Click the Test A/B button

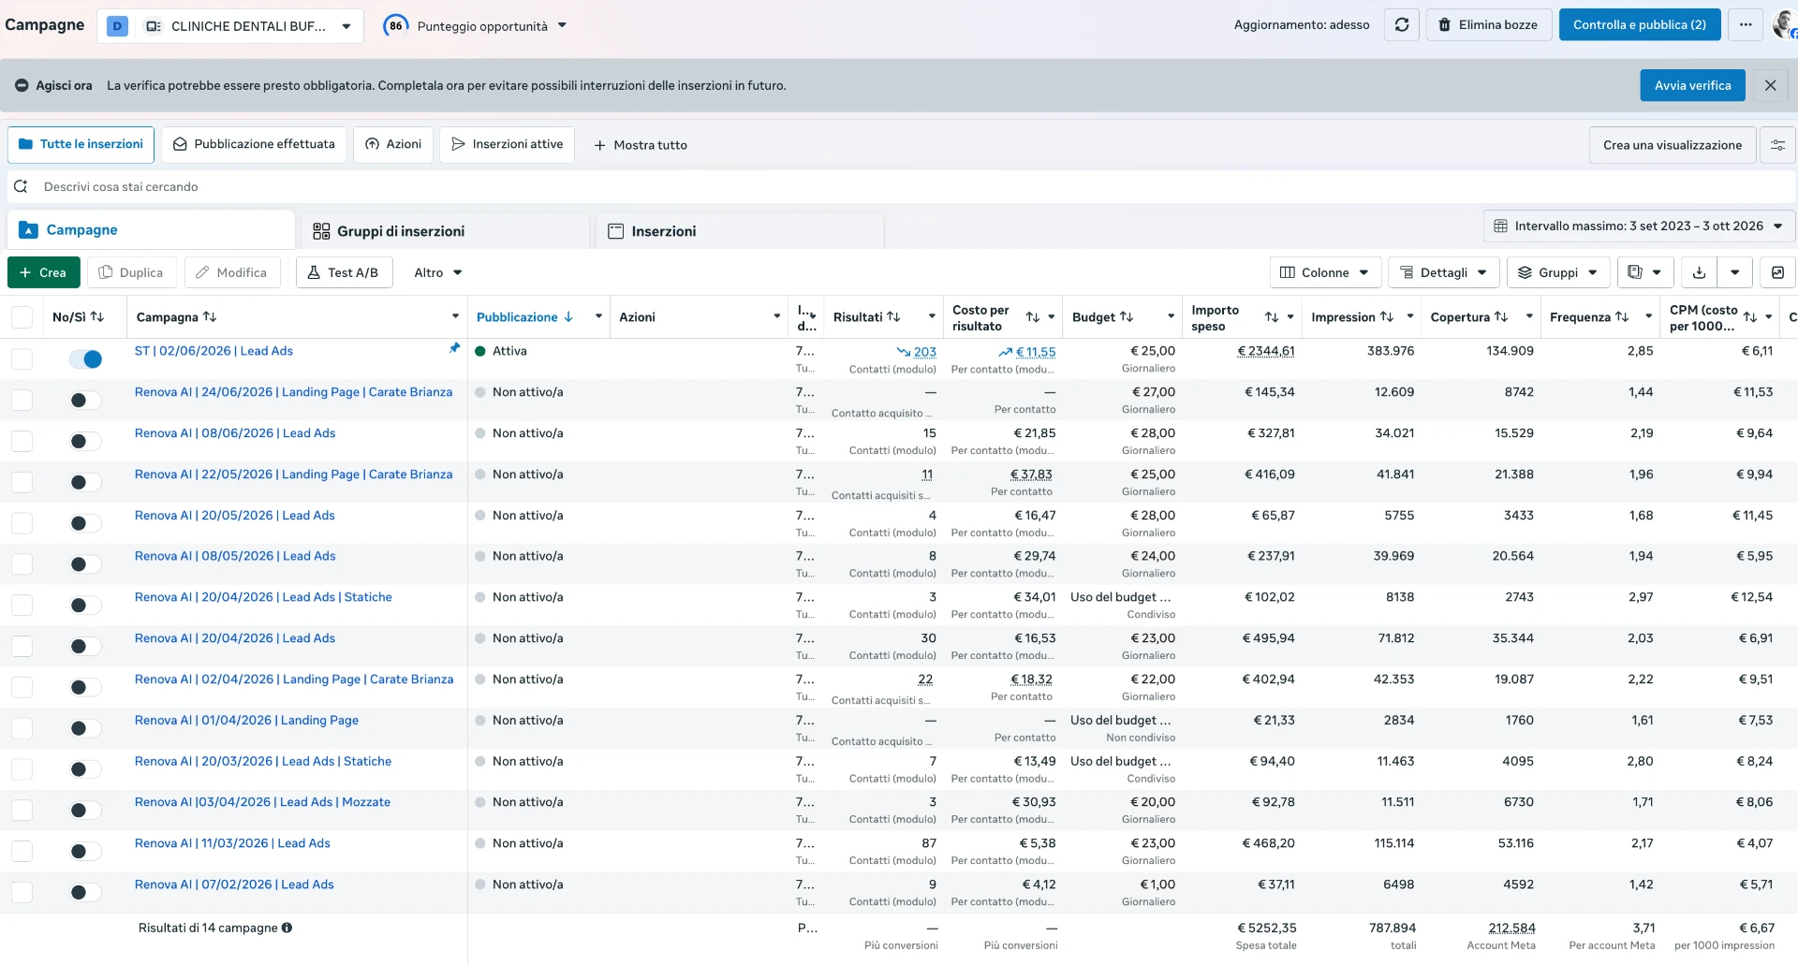pyautogui.click(x=343, y=272)
